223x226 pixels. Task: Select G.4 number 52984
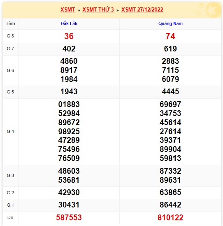69,114
